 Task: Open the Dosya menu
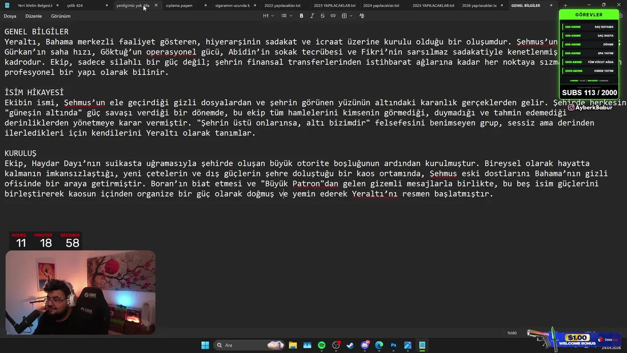pos(10,16)
